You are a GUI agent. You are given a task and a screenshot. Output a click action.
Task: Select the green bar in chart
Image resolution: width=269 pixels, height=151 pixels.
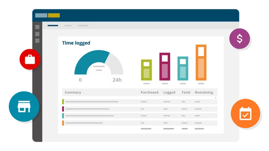pos(146,70)
